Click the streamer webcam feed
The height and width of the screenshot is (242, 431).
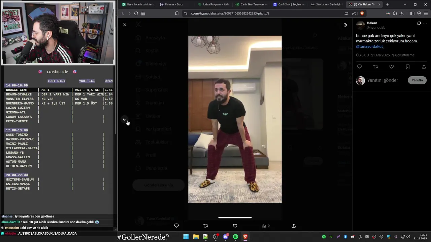[58, 33]
